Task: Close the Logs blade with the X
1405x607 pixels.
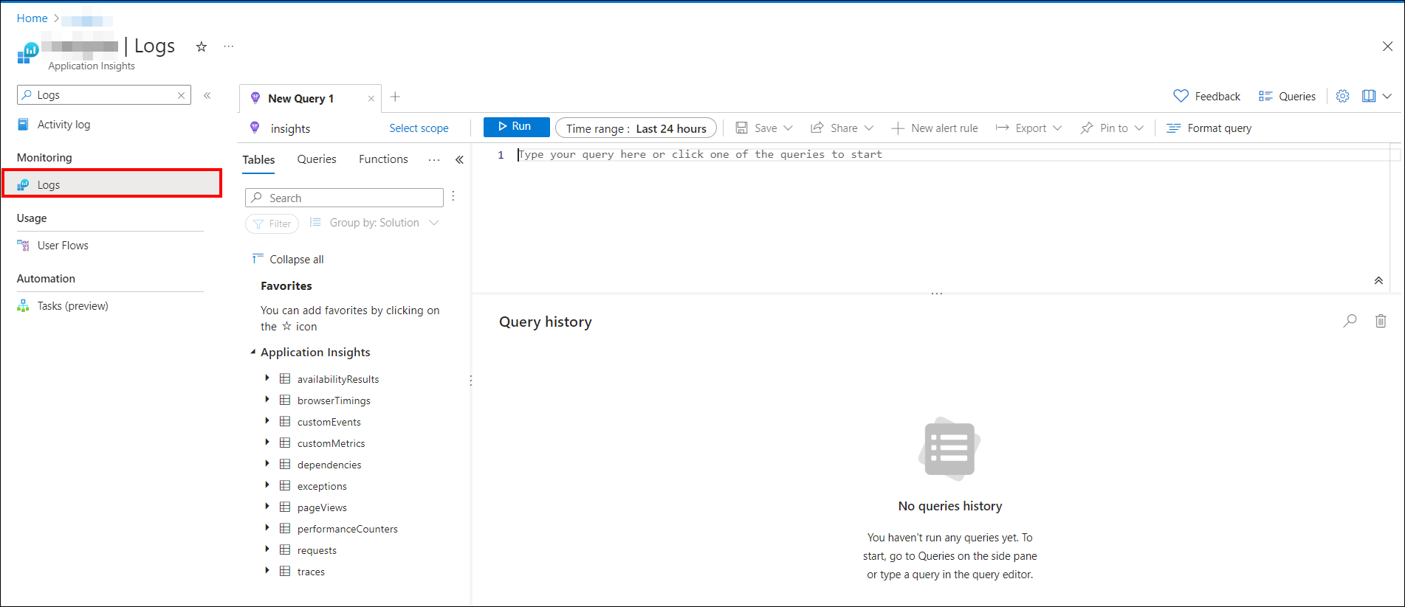Action: point(1387,46)
